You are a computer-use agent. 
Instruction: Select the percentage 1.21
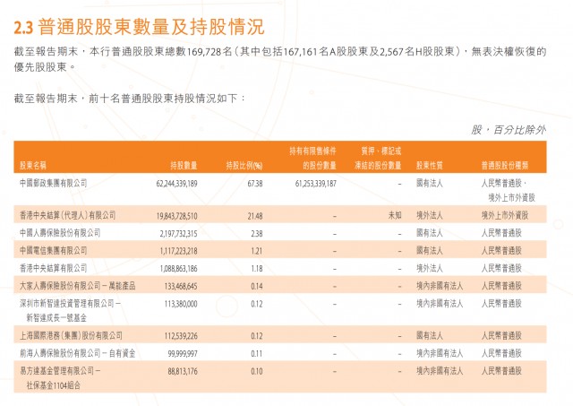257,251
